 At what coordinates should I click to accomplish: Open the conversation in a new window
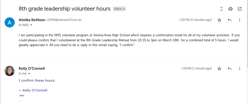coord(240,9)
